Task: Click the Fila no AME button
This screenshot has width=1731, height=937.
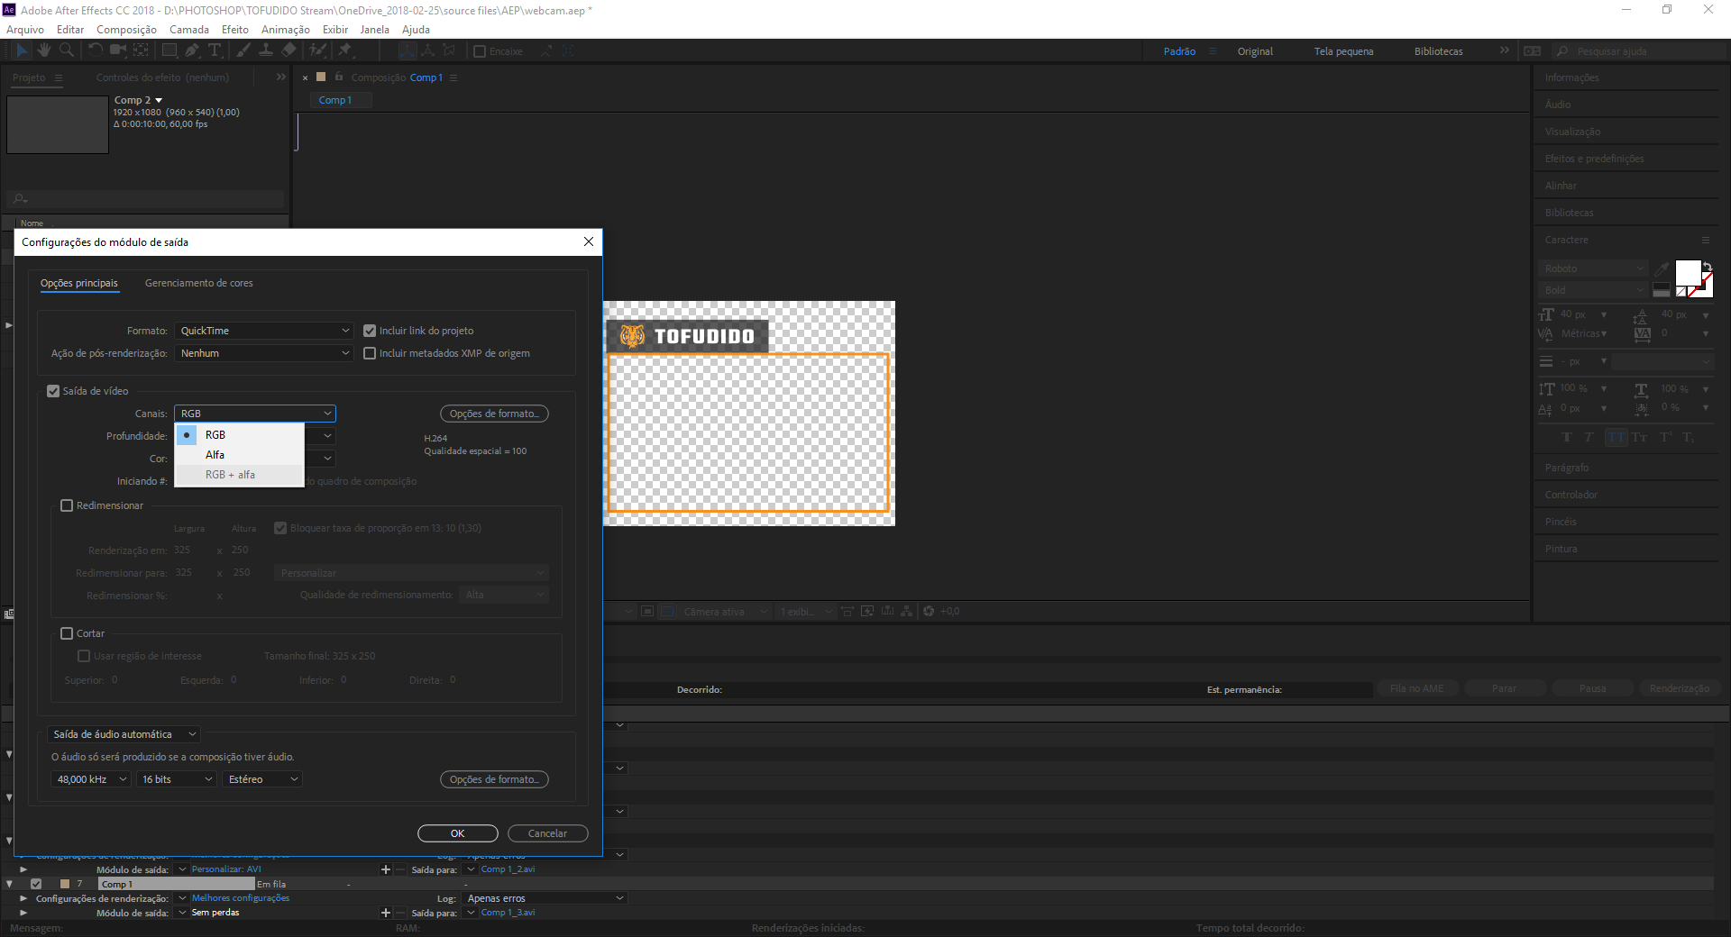Action: pyautogui.click(x=1417, y=688)
